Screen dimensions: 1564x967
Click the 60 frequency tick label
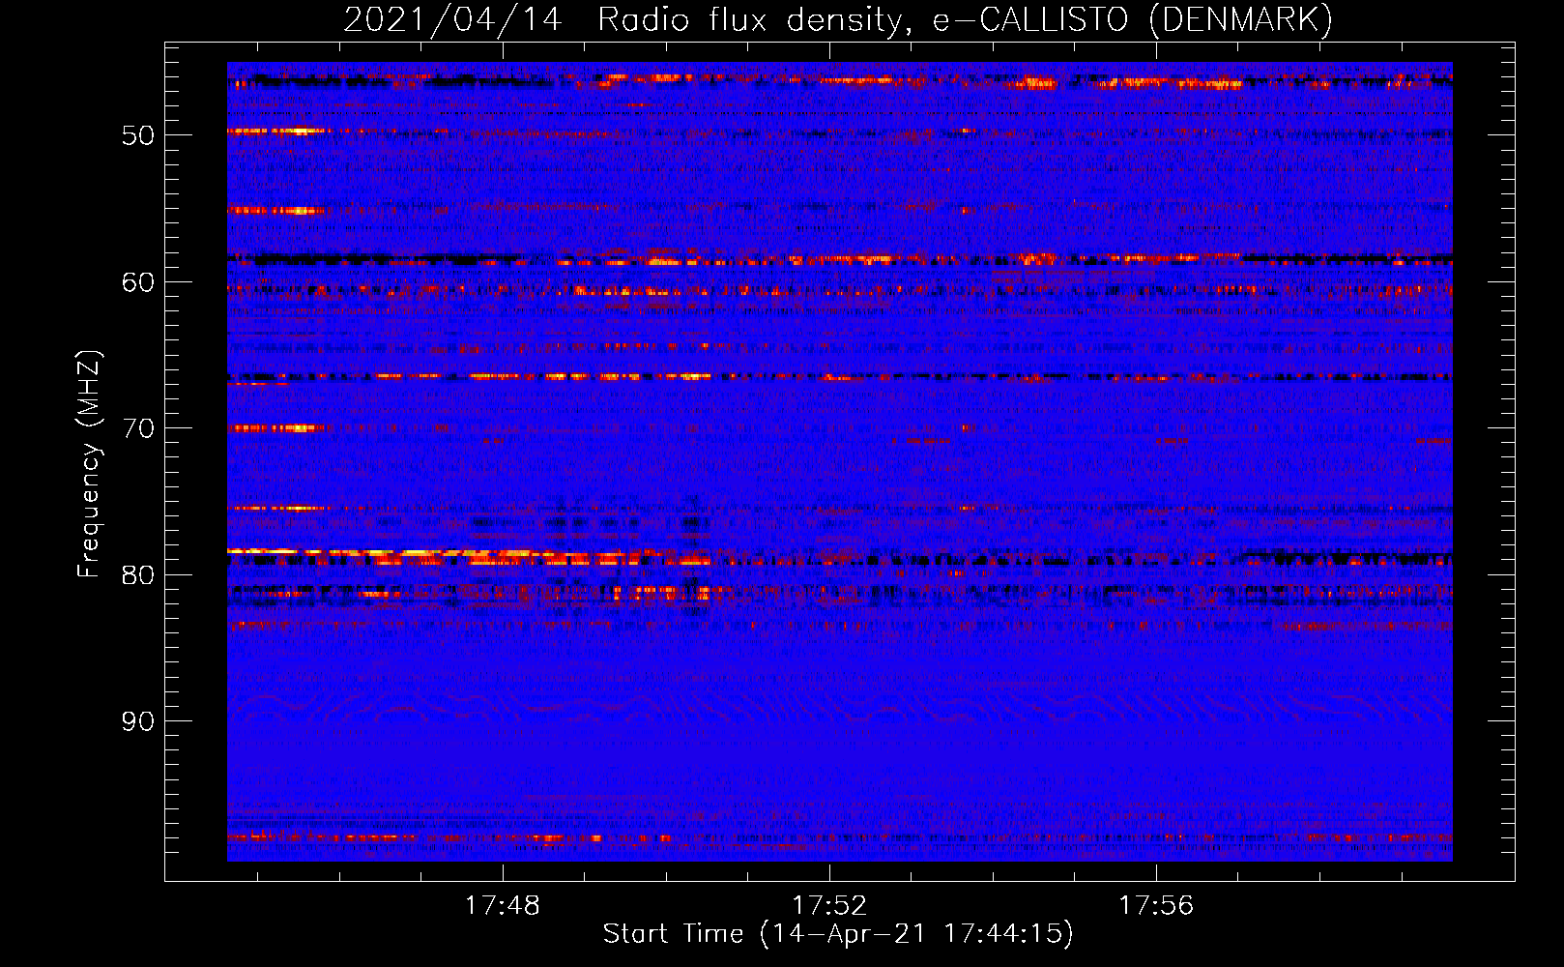pos(138,282)
